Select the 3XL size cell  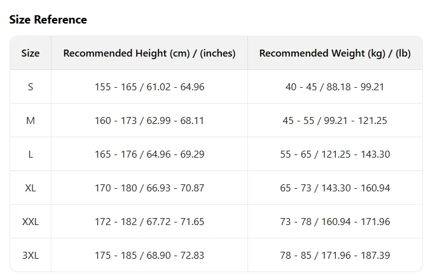(31, 255)
